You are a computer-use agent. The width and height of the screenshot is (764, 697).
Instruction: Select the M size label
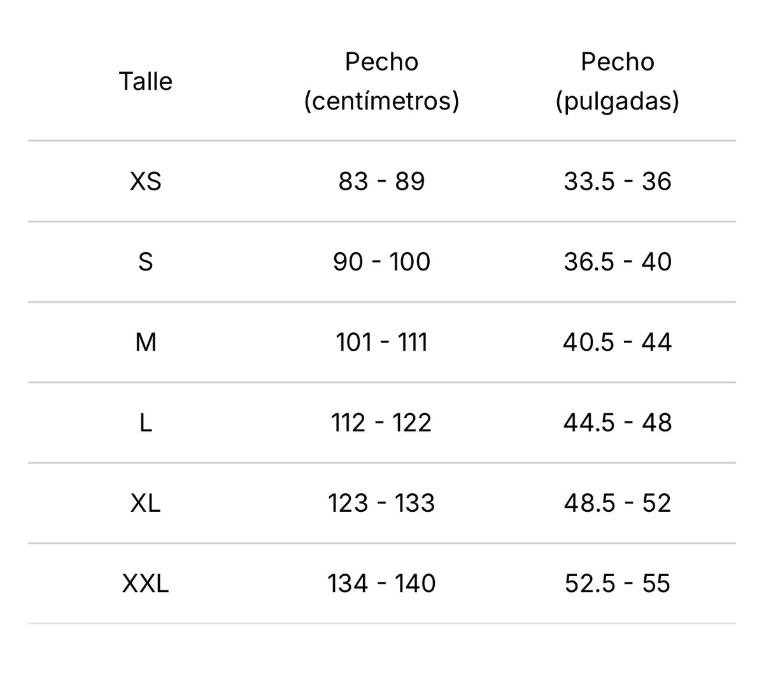tap(146, 342)
